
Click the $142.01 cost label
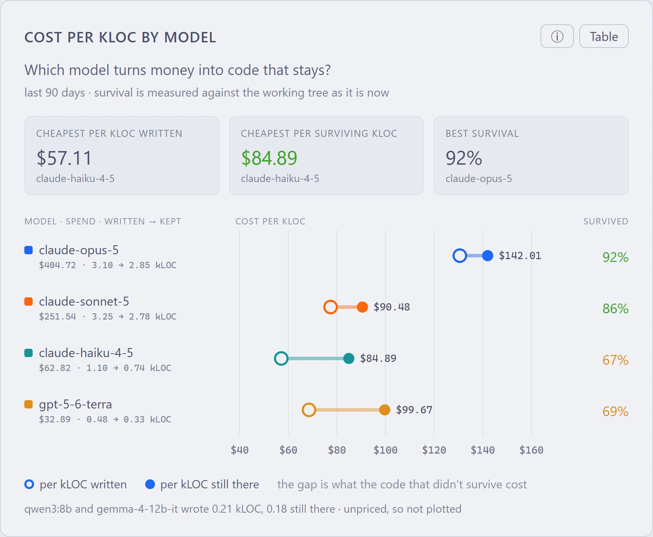tap(520, 256)
